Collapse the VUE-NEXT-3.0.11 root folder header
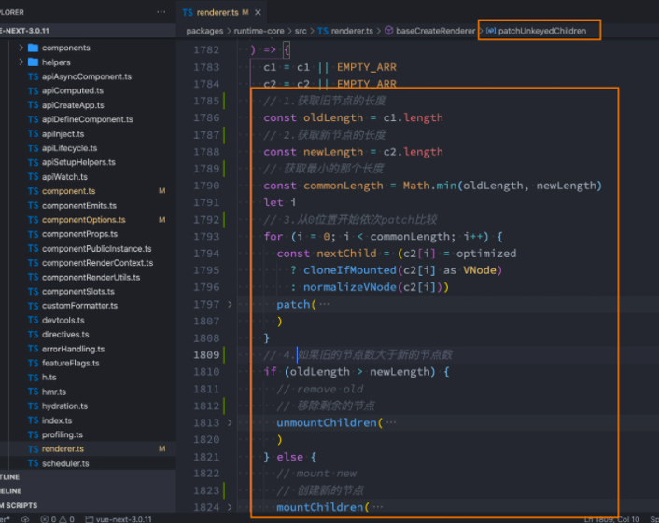 [x=88, y=31]
